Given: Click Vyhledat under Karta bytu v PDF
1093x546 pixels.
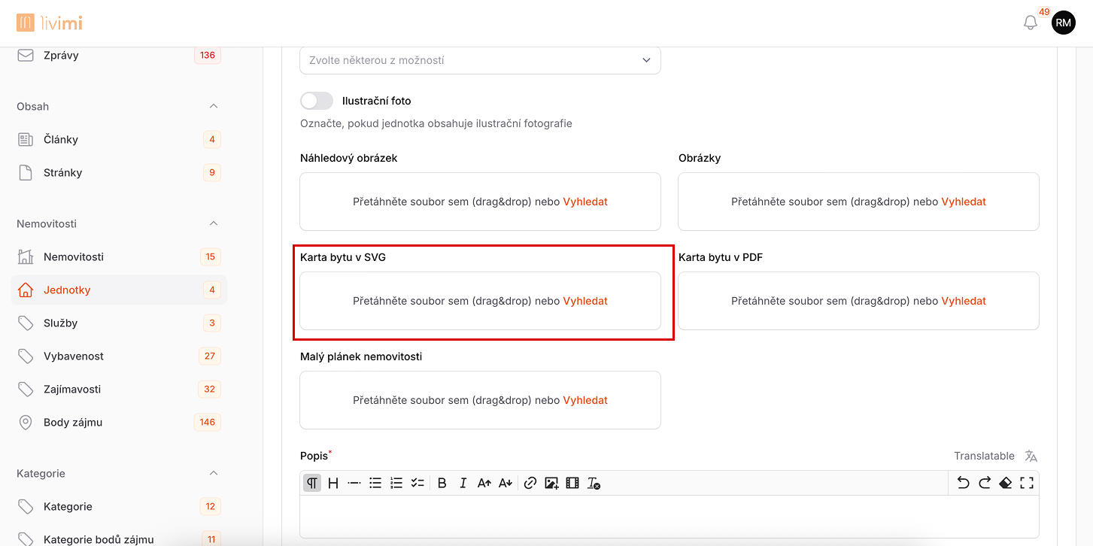Looking at the screenshot, I should (964, 301).
